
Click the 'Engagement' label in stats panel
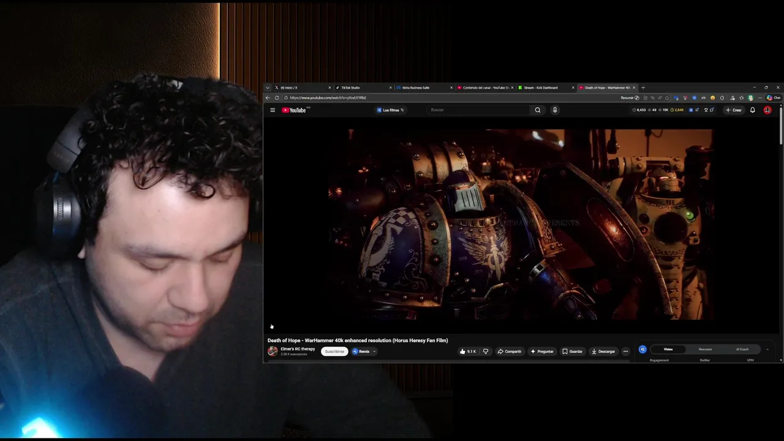point(659,360)
